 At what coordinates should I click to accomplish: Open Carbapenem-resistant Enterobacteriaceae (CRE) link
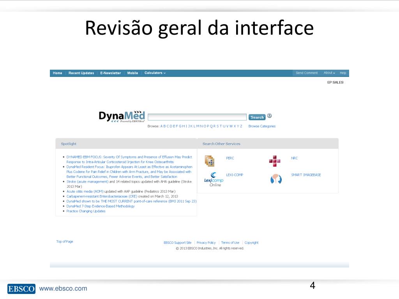(102, 196)
